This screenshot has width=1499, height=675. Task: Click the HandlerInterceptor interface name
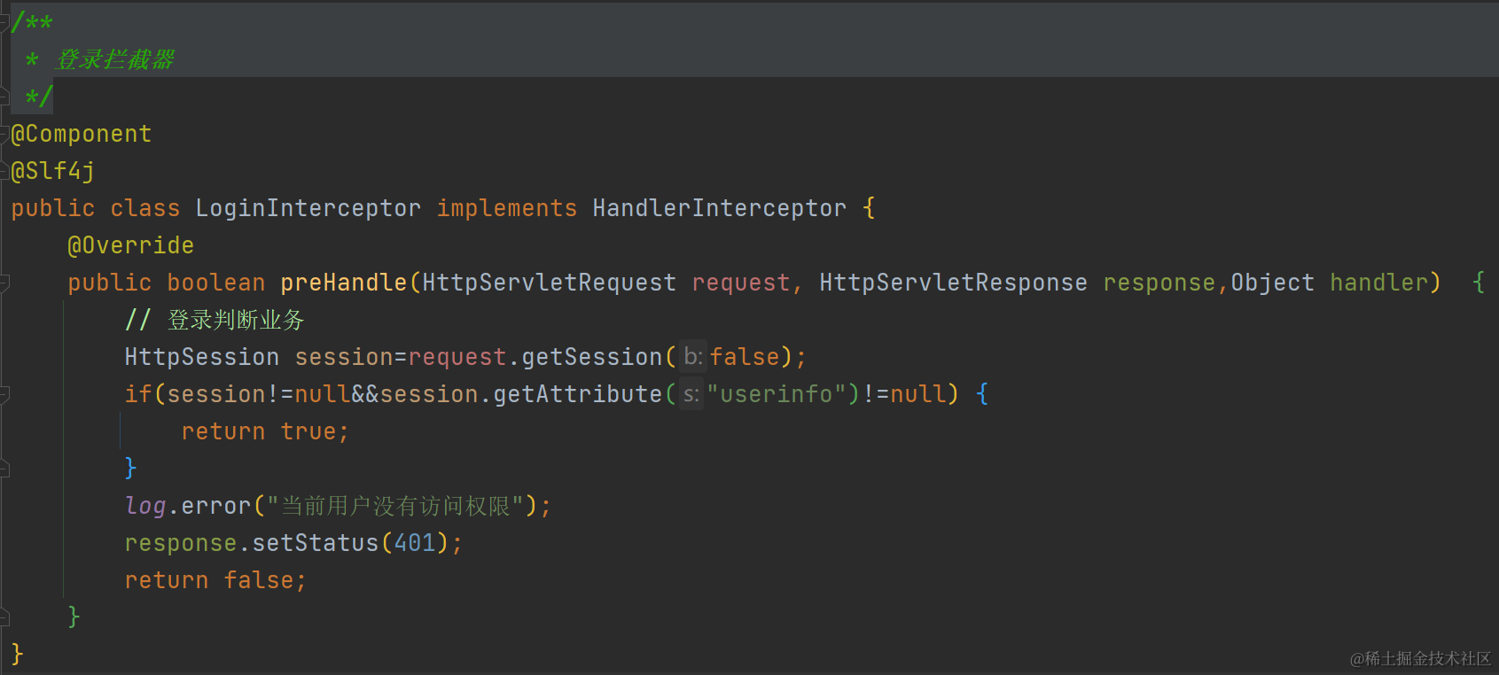pyautogui.click(x=720, y=208)
